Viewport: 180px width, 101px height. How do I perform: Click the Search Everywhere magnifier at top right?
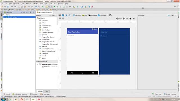click(175, 6)
